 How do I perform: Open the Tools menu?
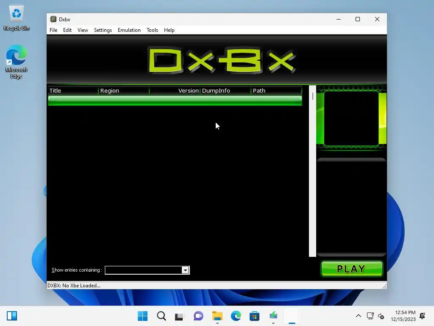[x=152, y=30]
